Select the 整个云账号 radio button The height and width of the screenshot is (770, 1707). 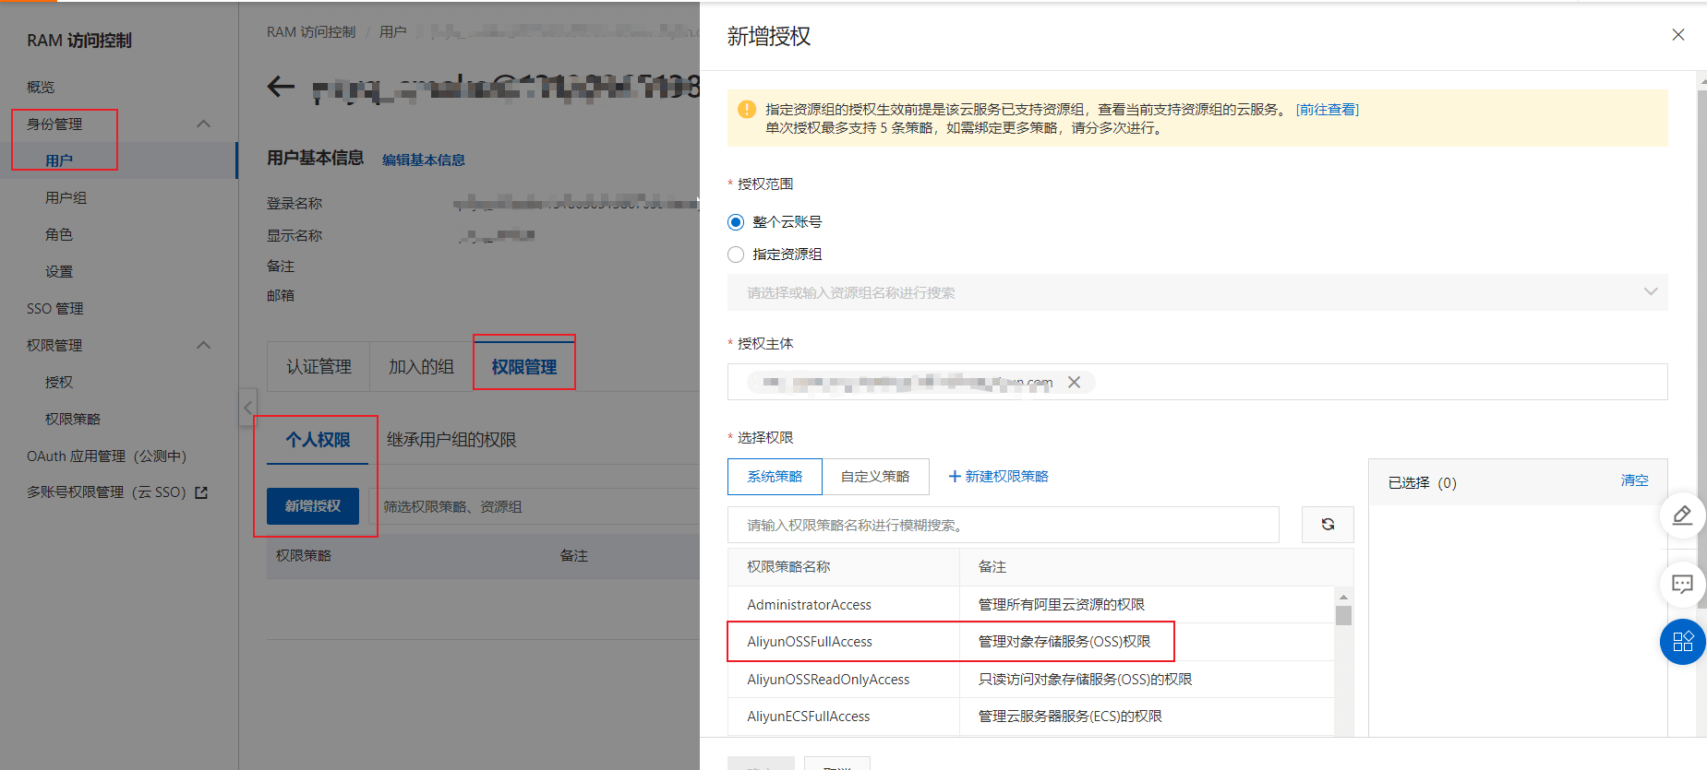[736, 222]
